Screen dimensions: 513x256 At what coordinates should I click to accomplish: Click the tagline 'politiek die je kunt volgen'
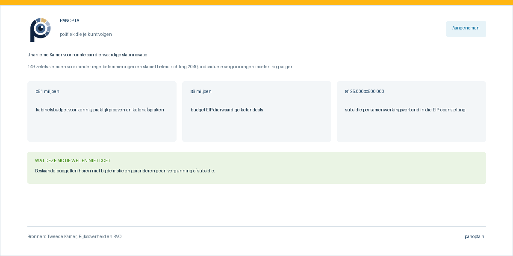pos(86,34)
